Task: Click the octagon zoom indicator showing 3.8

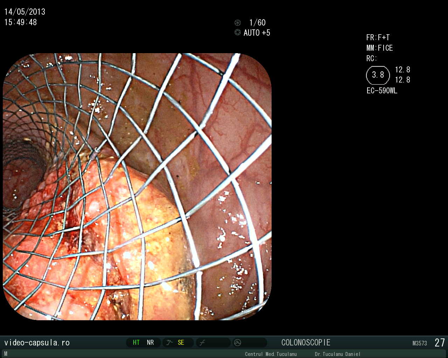Action: pyautogui.click(x=378, y=75)
